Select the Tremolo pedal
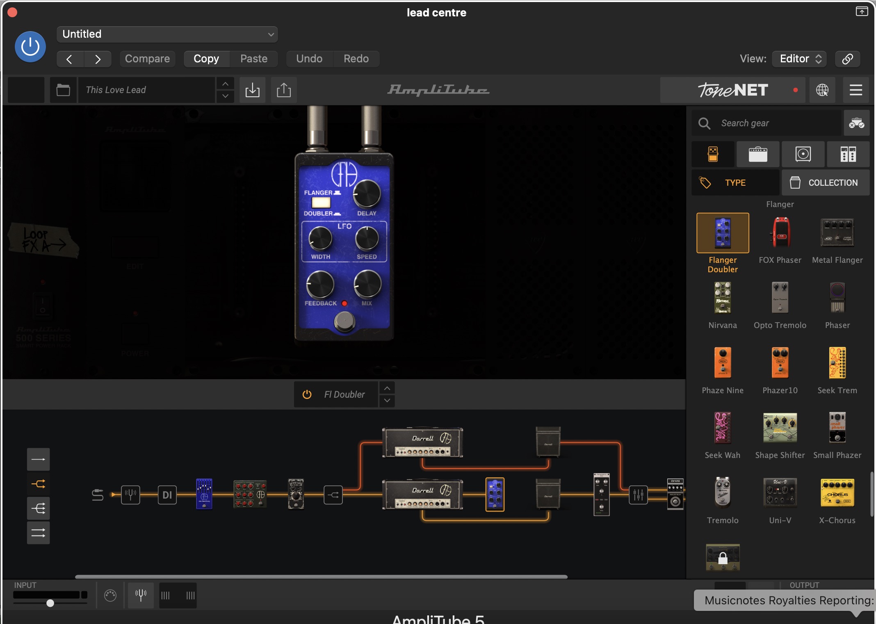876x624 pixels. (723, 492)
